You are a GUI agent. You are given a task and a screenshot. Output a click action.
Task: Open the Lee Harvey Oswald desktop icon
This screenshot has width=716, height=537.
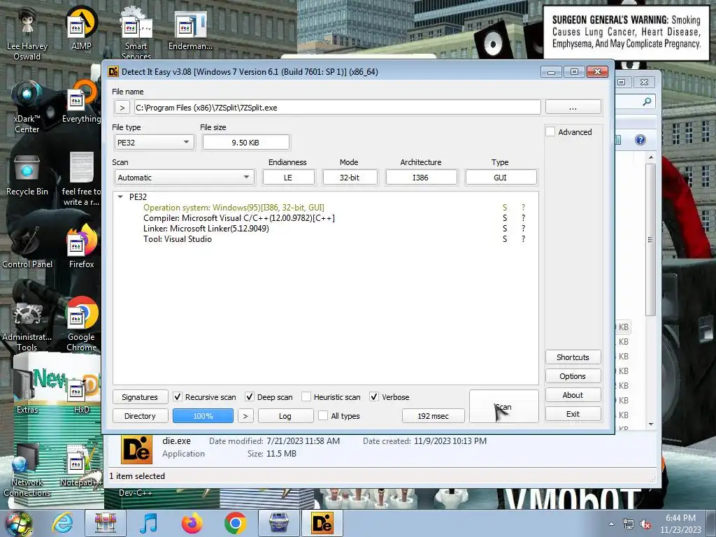[x=27, y=33]
